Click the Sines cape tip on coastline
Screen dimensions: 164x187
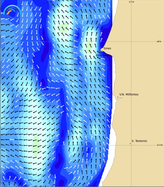101,50
